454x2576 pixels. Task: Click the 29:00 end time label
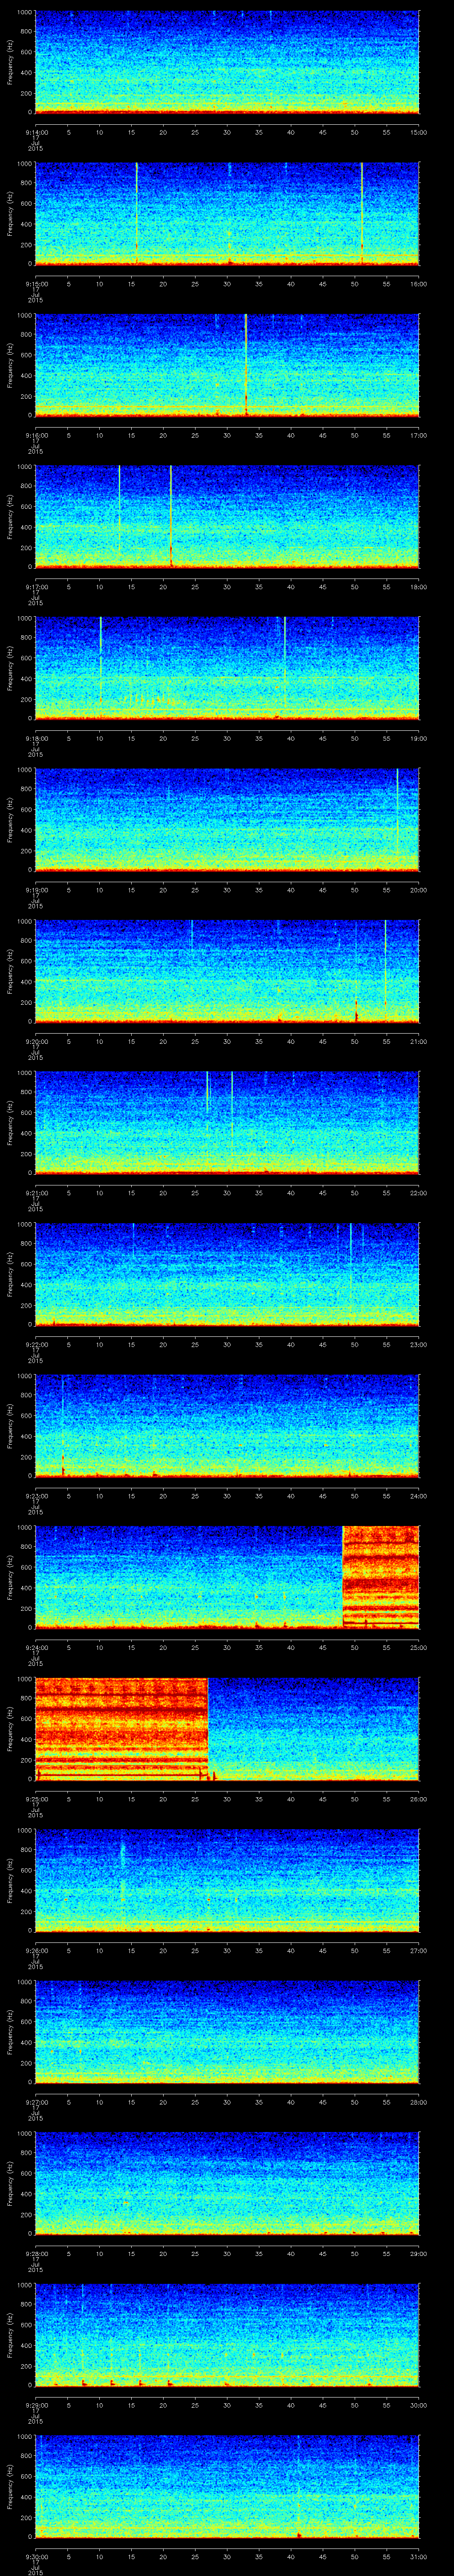pos(419,2254)
